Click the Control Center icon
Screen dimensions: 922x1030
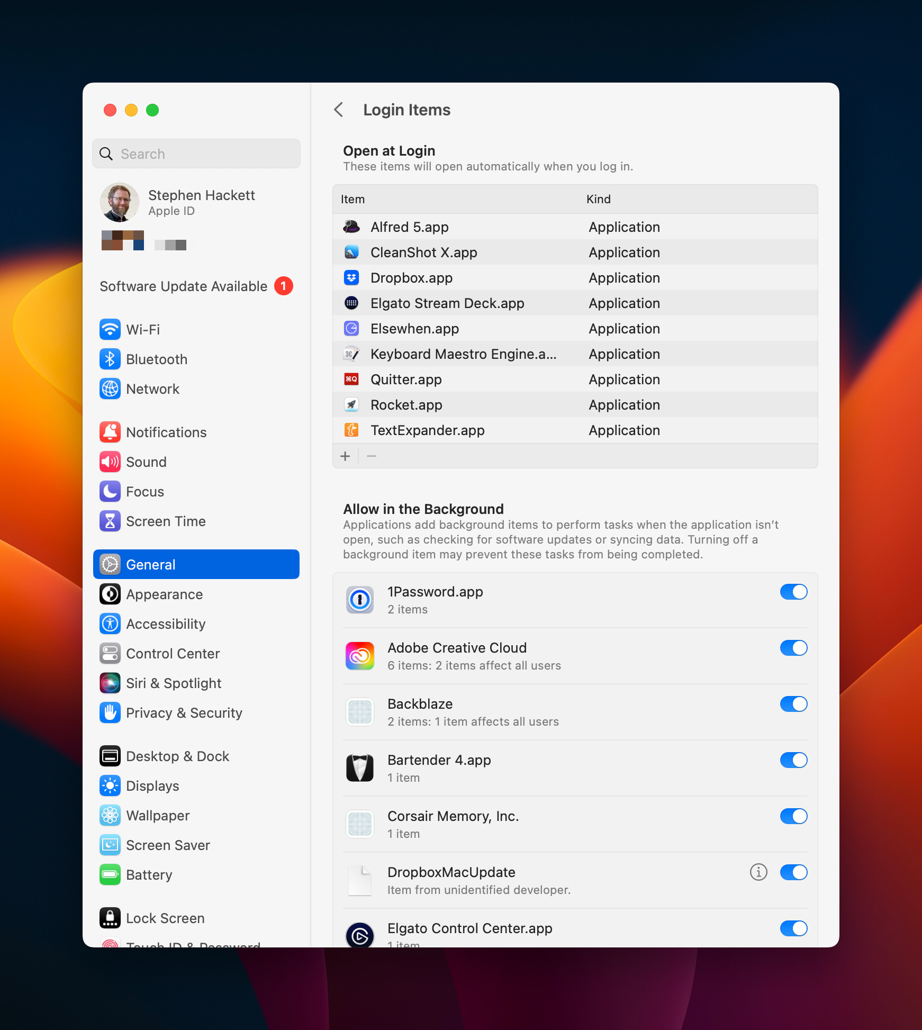pyautogui.click(x=110, y=653)
